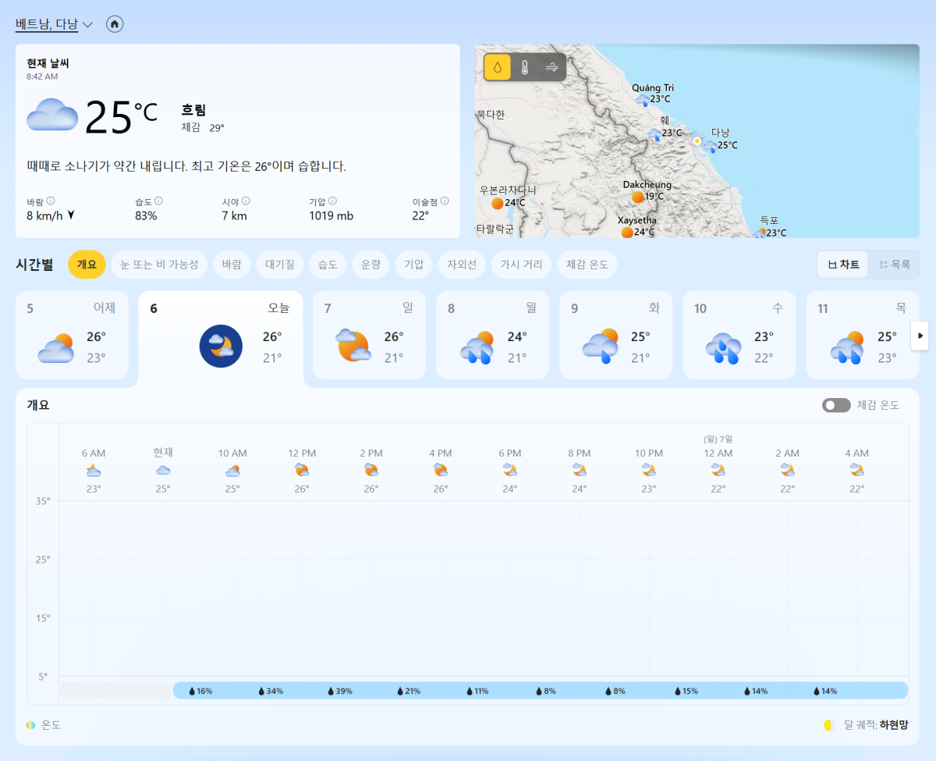Viewport: 936px width, 761px height.
Task: Click the home location icon
Action: [115, 24]
